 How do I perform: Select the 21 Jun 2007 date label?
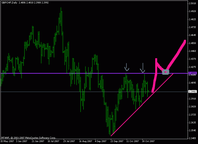point(38,141)
